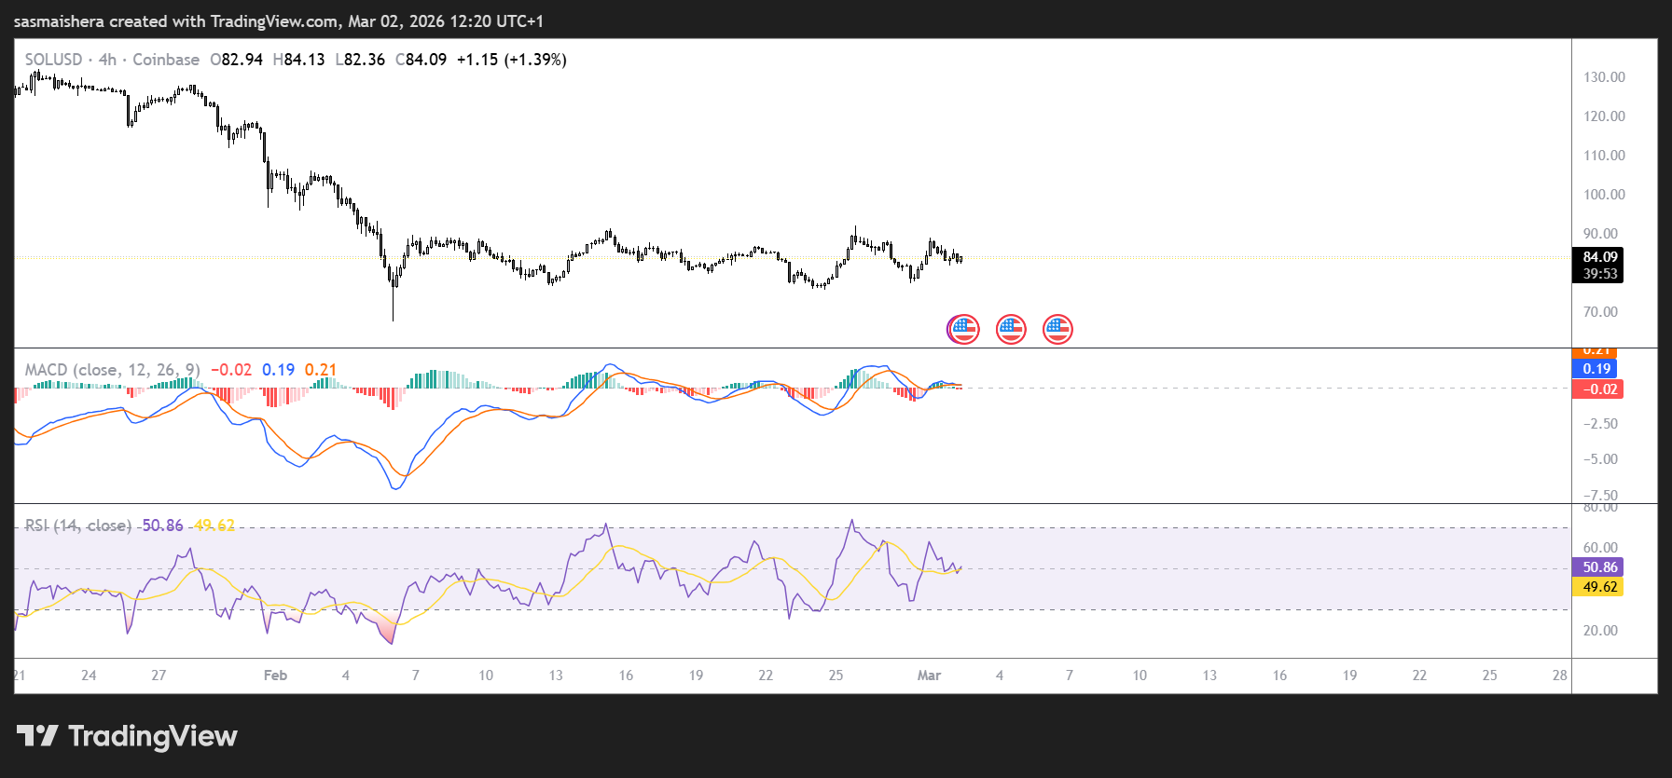Viewport: 1672px width, 778px height.
Task: Click the low value L82.36 in the legend
Action: 360,60
